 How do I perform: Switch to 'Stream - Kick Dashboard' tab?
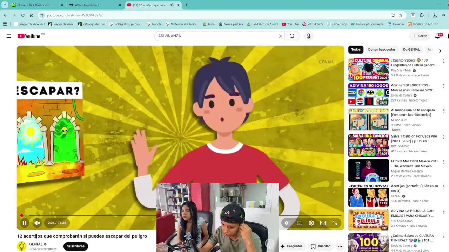(38, 5)
